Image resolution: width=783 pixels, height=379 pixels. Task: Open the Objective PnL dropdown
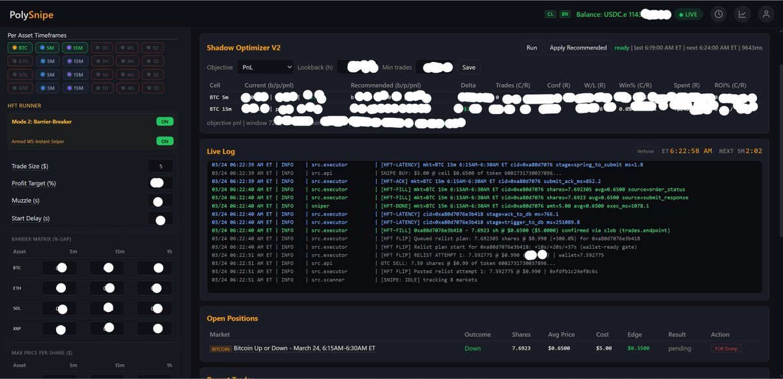[265, 66]
